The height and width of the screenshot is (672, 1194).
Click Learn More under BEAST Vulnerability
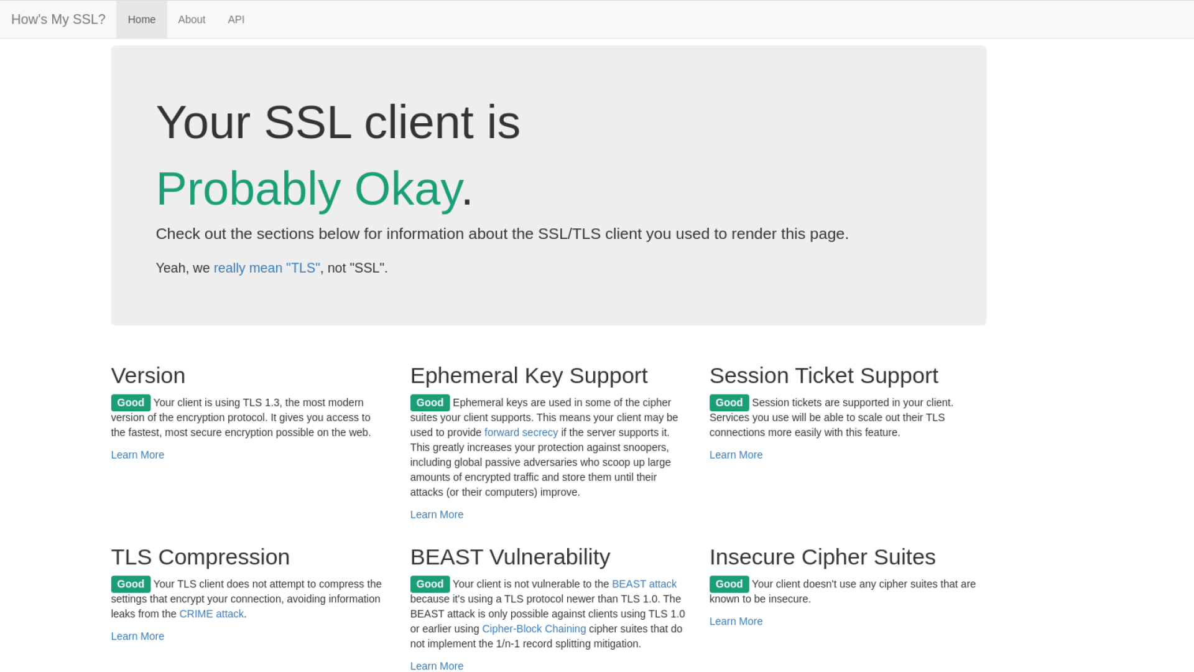point(437,666)
